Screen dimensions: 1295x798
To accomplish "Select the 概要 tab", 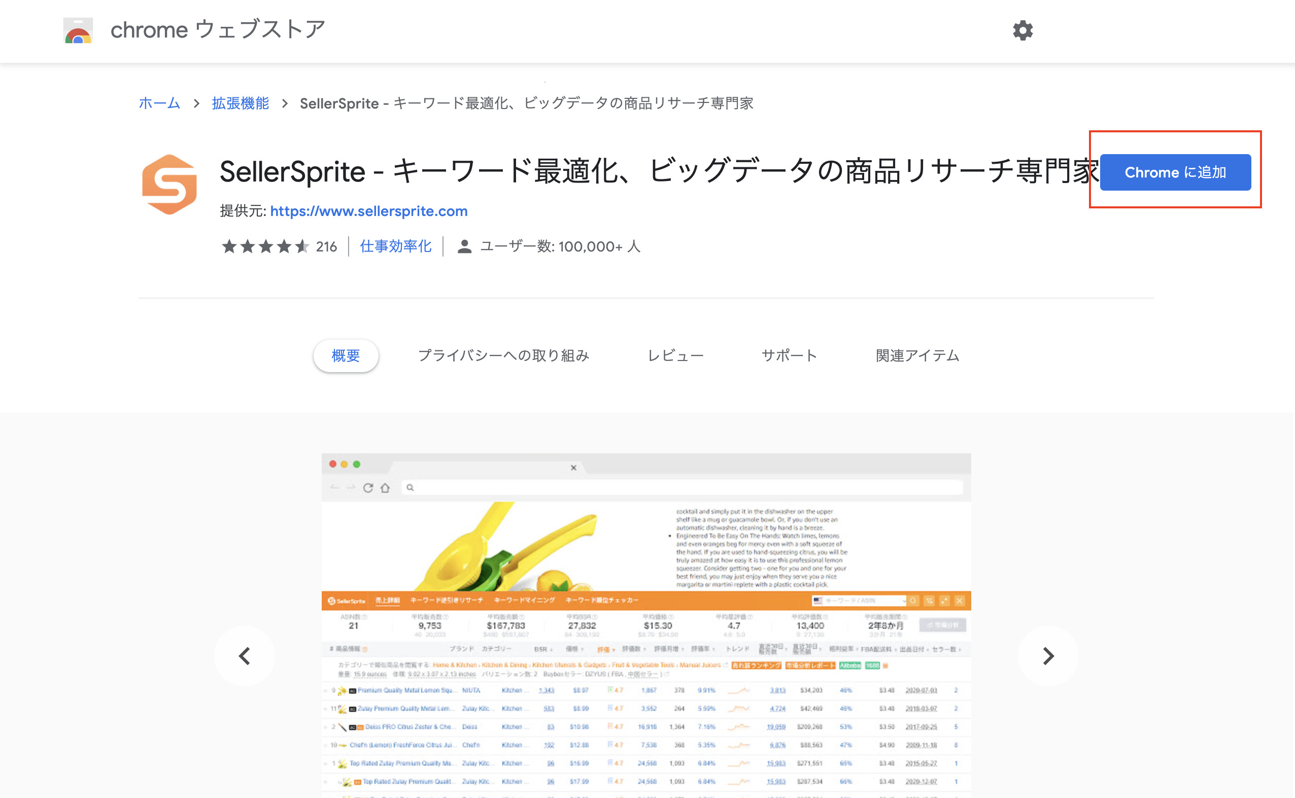I will click(x=346, y=355).
